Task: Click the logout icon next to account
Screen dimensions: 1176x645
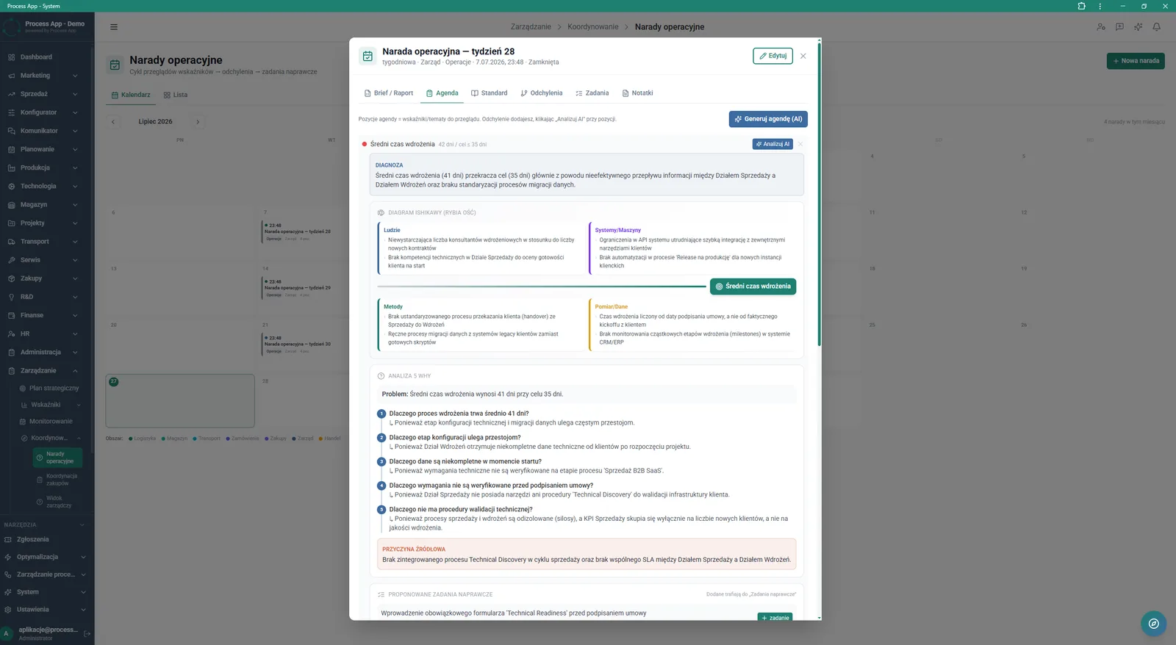Action: coord(87,633)
